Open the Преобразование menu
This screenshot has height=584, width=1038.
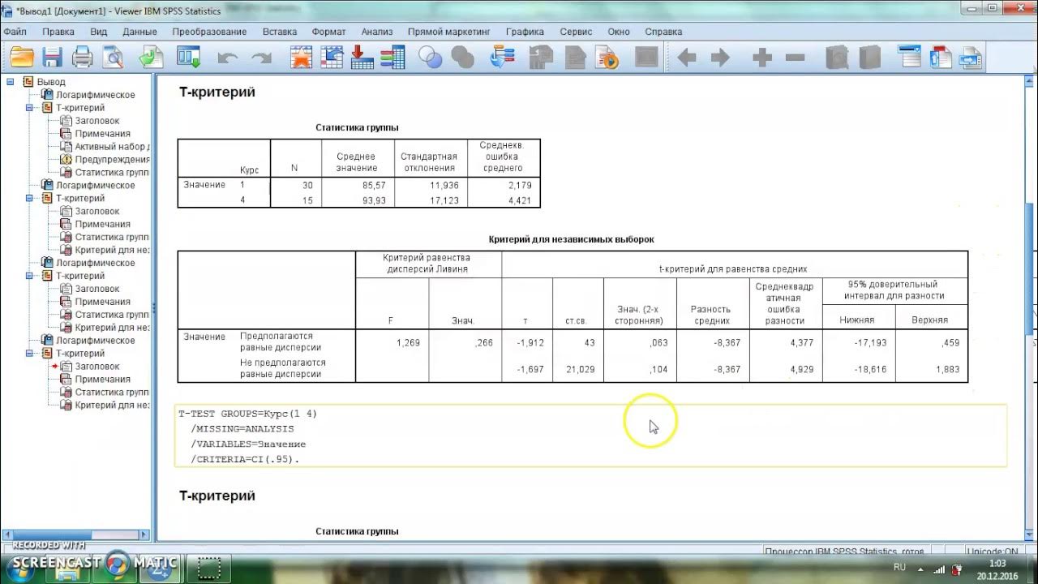point(209,32)
